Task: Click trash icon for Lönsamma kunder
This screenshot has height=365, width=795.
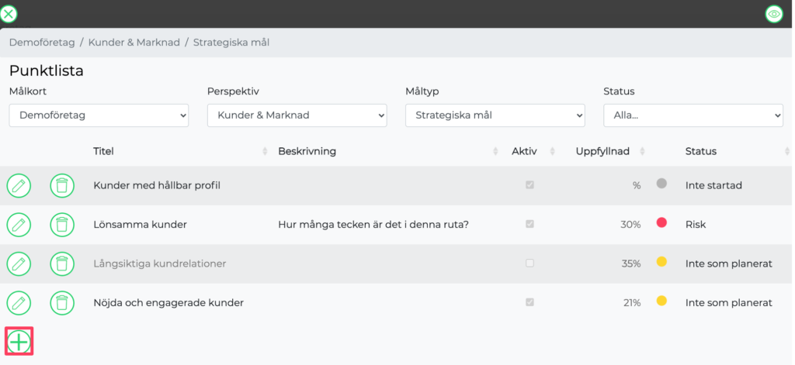Action: pos(62,225)
